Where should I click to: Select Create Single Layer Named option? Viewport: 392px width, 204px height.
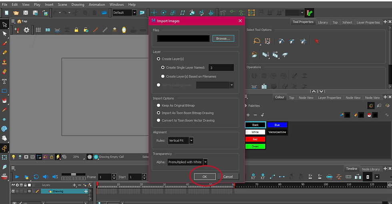[163, 67]
